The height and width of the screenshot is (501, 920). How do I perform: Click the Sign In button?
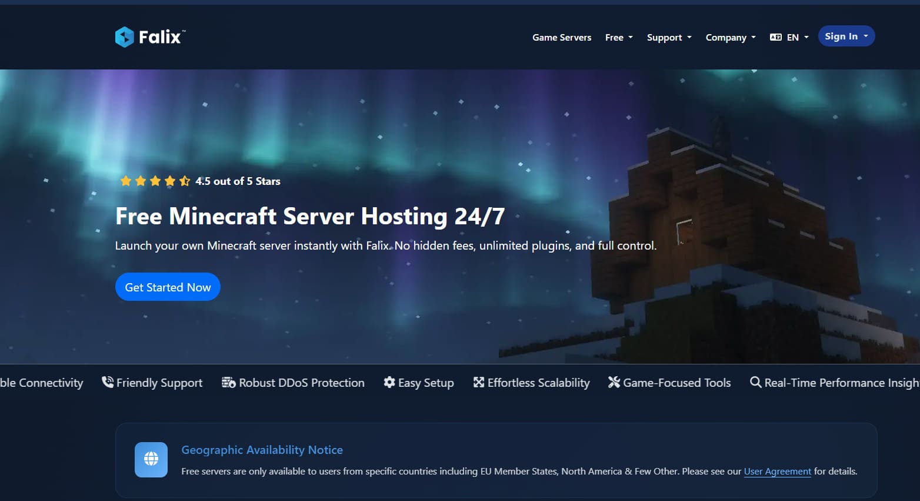tap(846, 37)
